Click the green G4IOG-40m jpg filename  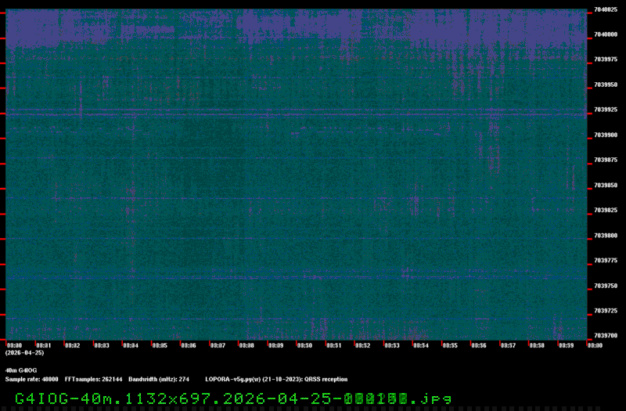pyautogui.click(x=233, y=398)
